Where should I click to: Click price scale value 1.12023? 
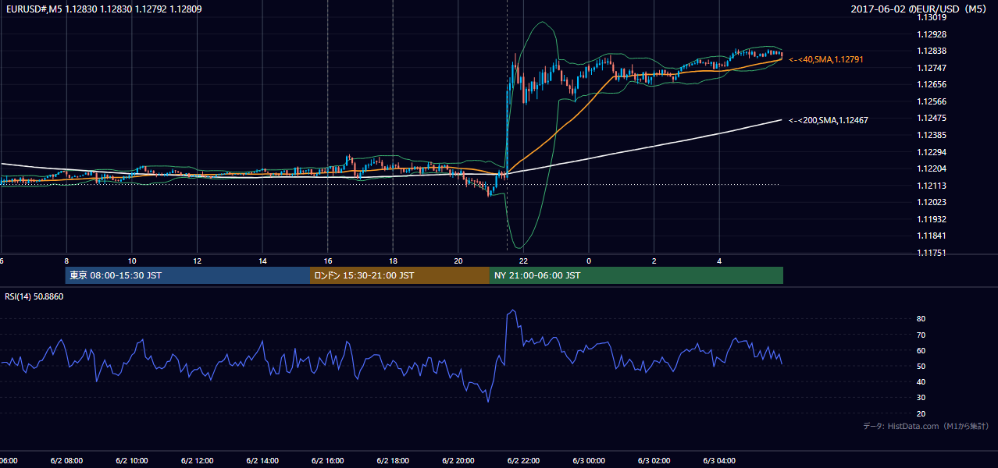(x=931, y=202)
